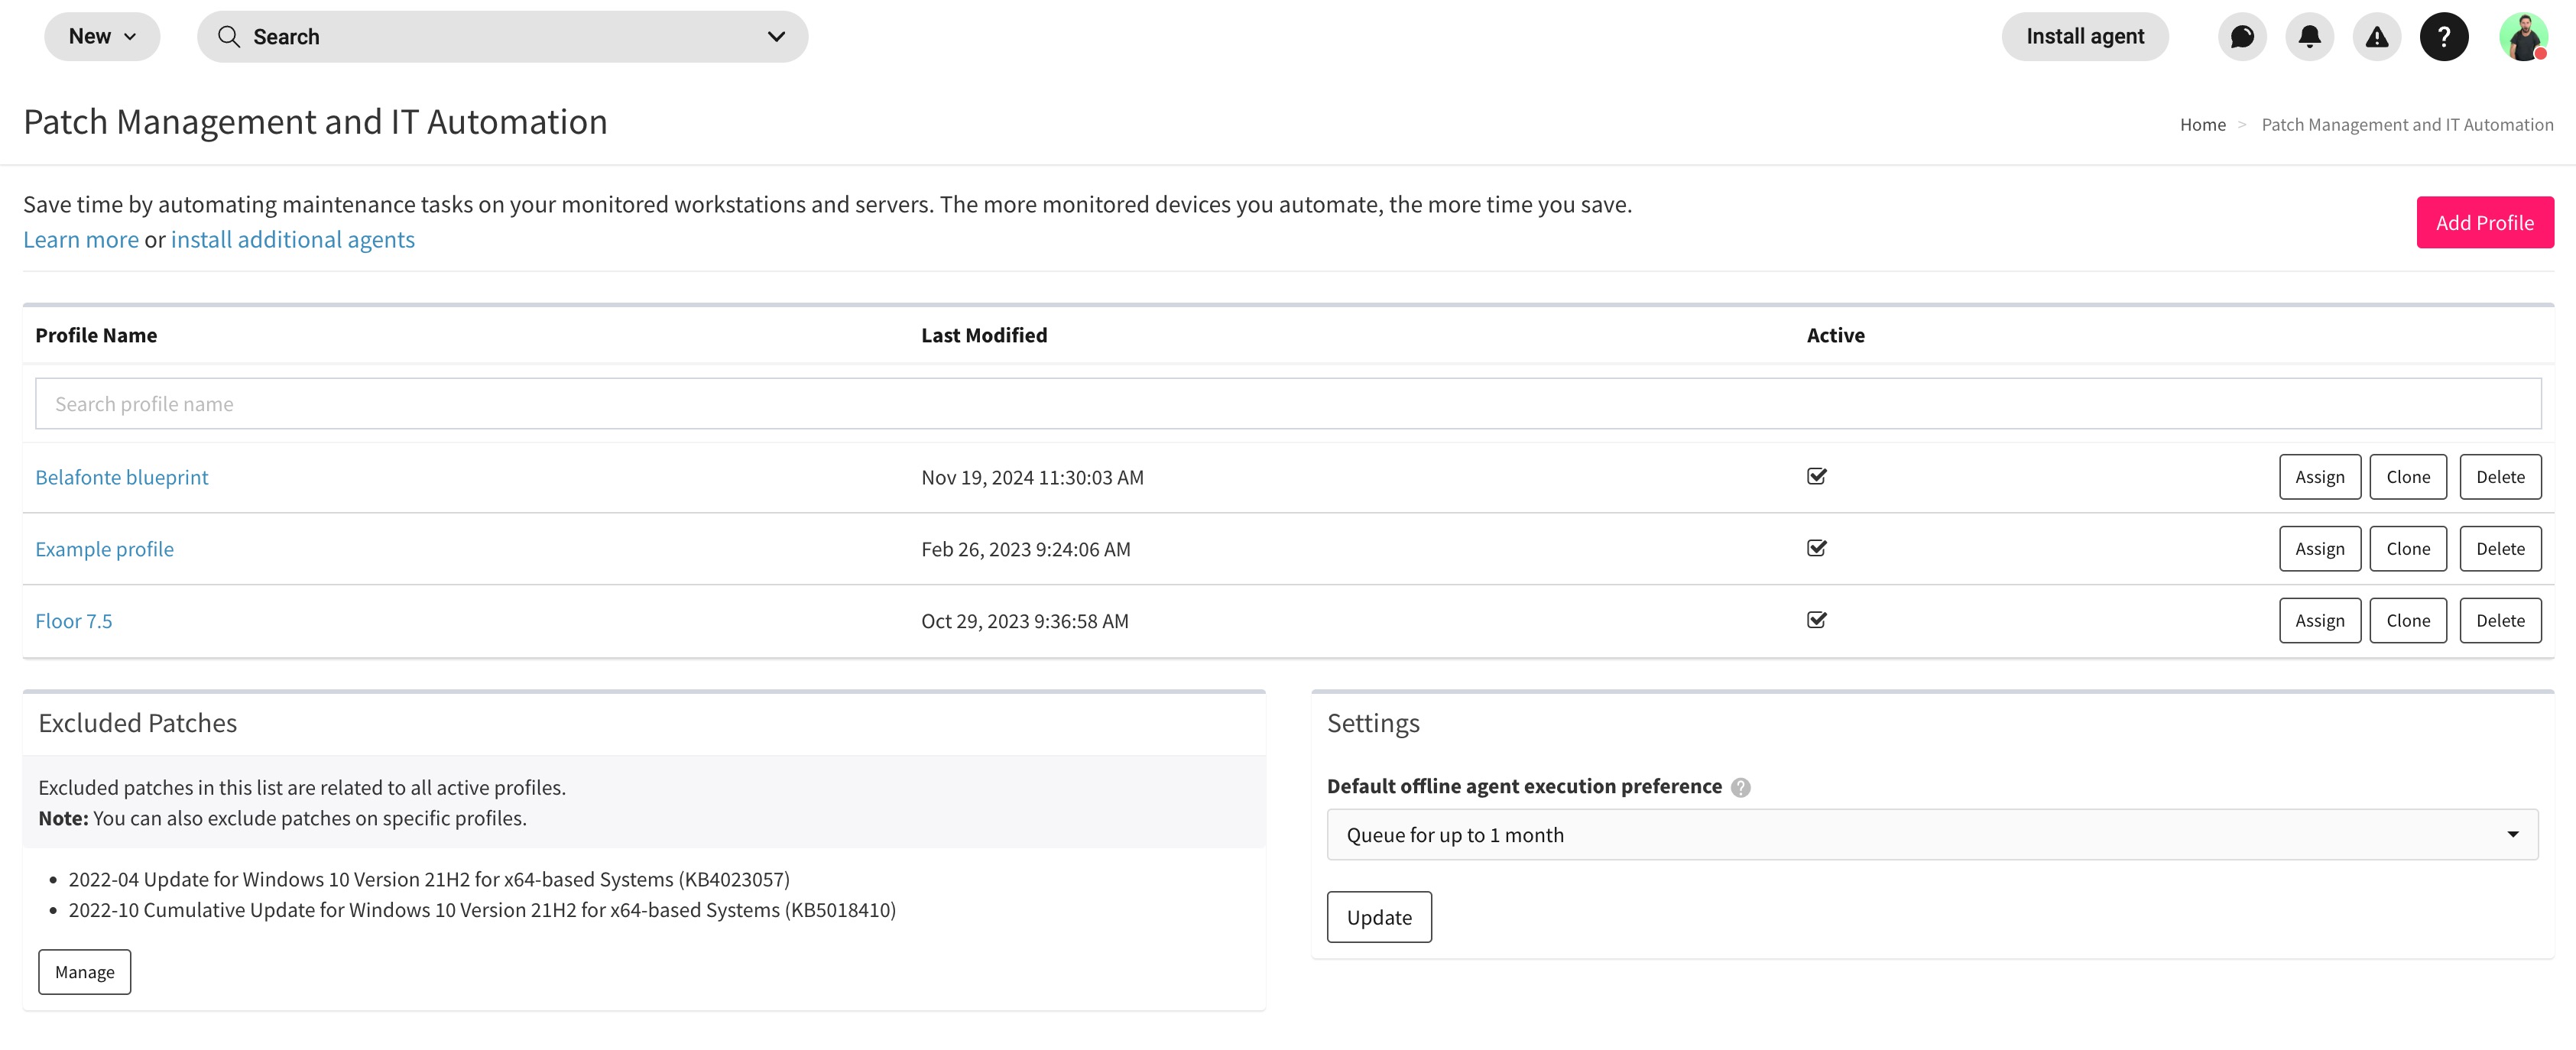2576x1050 pixels.
Task: Open the alerts warning triangle icon
Action: [x=2376, y=37]
